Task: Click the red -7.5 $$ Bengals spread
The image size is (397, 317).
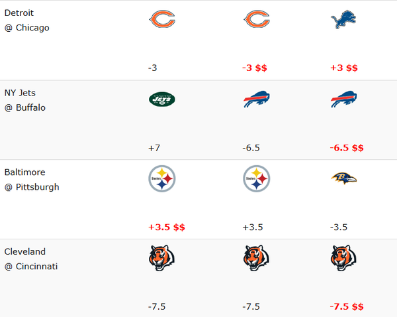Action: coord(347,306)
